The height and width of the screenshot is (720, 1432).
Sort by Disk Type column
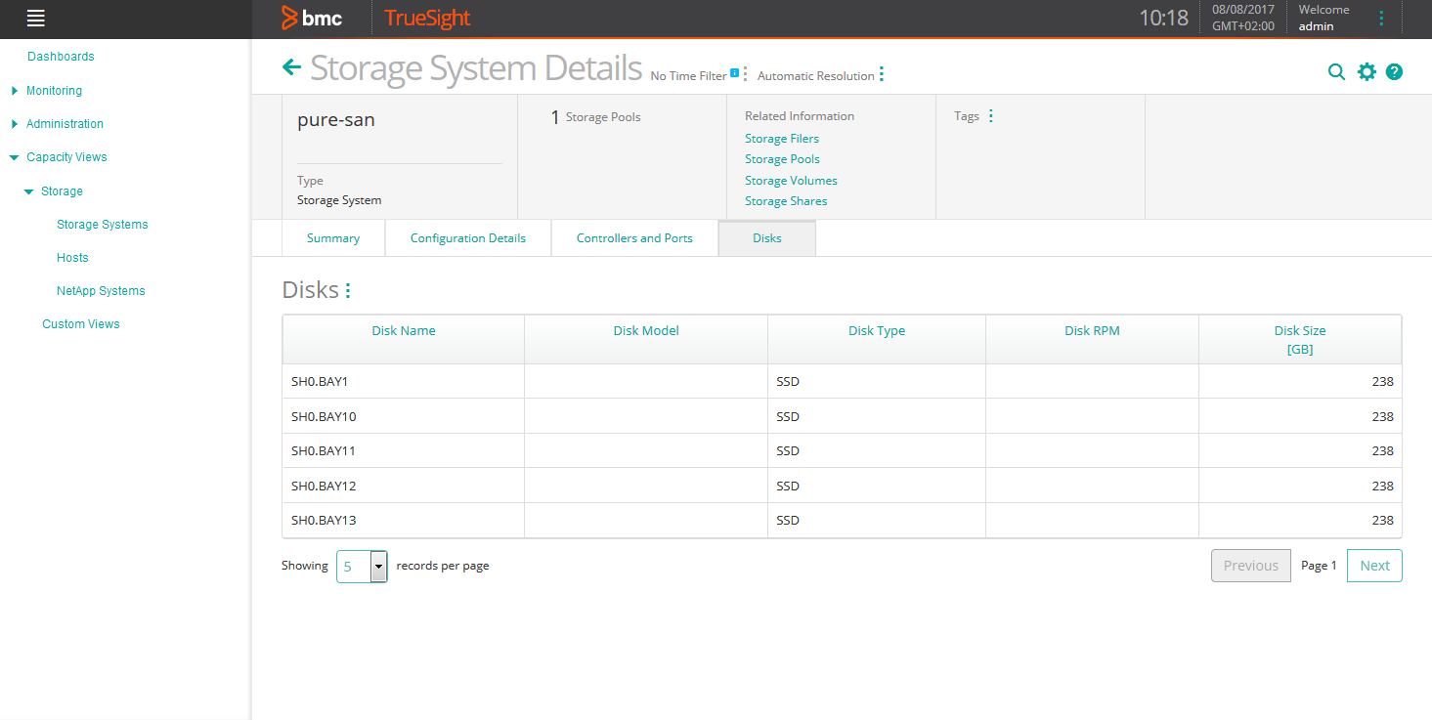tap(877, 331)
